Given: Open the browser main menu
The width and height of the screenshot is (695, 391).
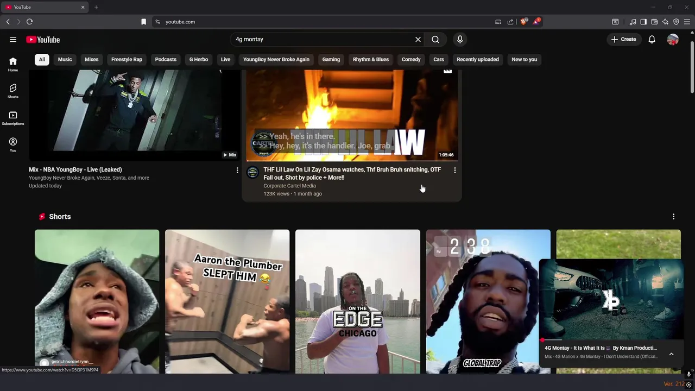Looking at the screenshot, I should (687, 22).
